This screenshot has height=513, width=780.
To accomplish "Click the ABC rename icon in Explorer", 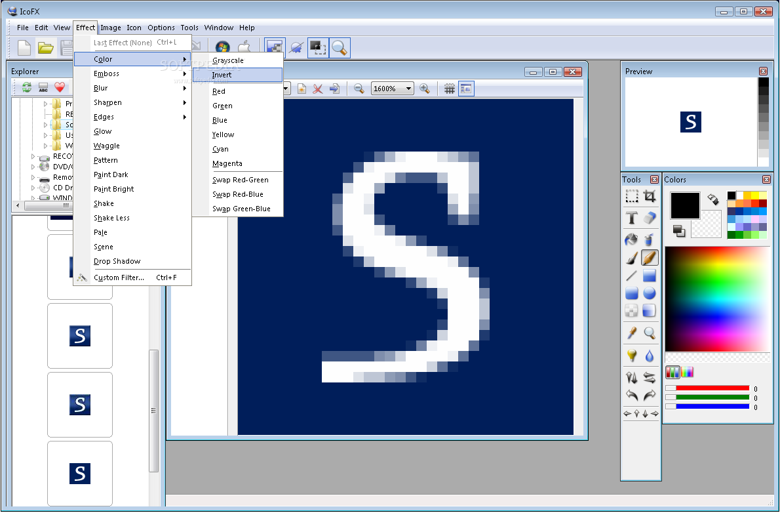I will 43,88.
